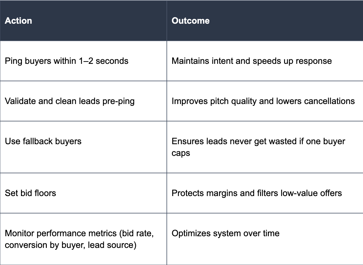Select the 'Monitor performance metrics' cell
The image size is (363, 265).
tap(83, 239)
